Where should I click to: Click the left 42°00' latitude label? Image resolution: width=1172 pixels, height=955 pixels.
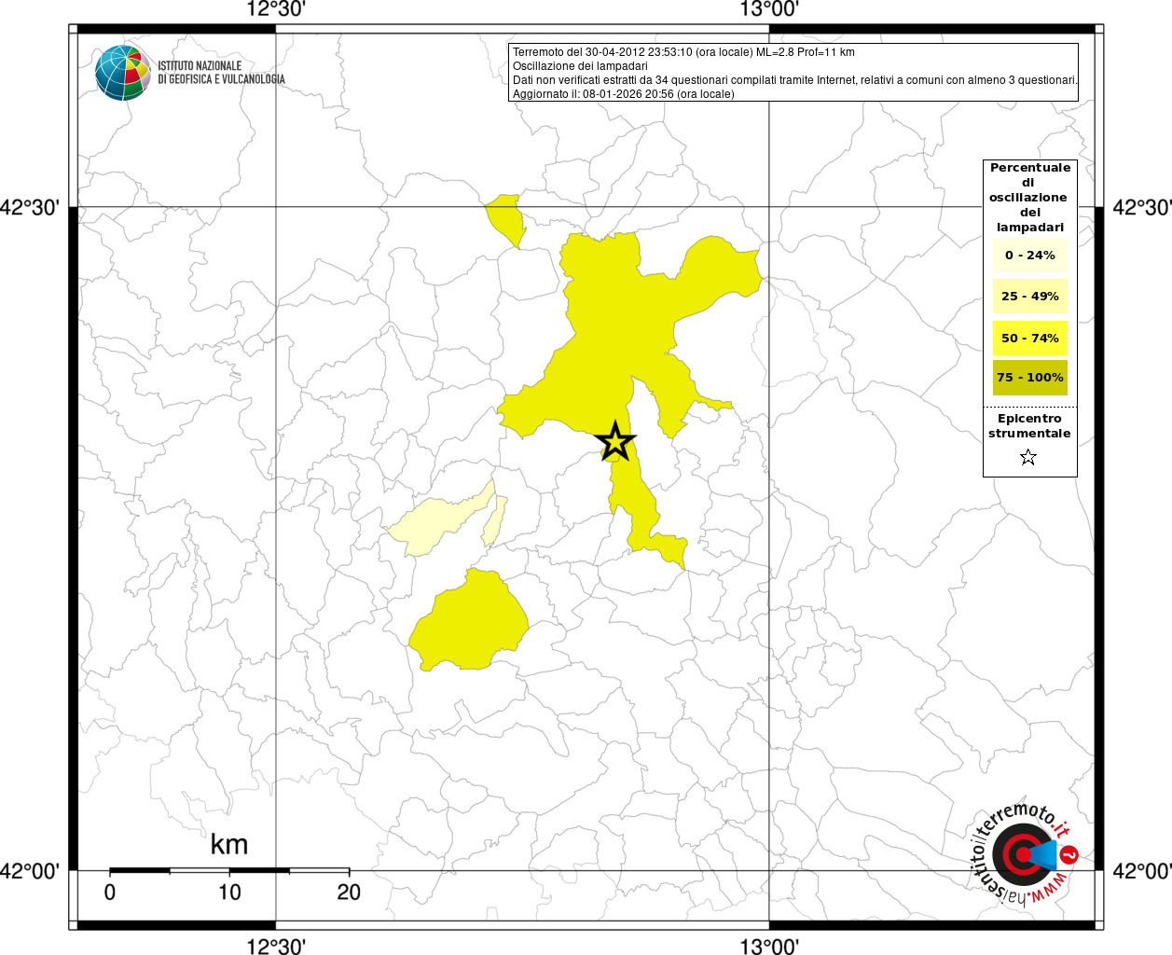[31, 871]
